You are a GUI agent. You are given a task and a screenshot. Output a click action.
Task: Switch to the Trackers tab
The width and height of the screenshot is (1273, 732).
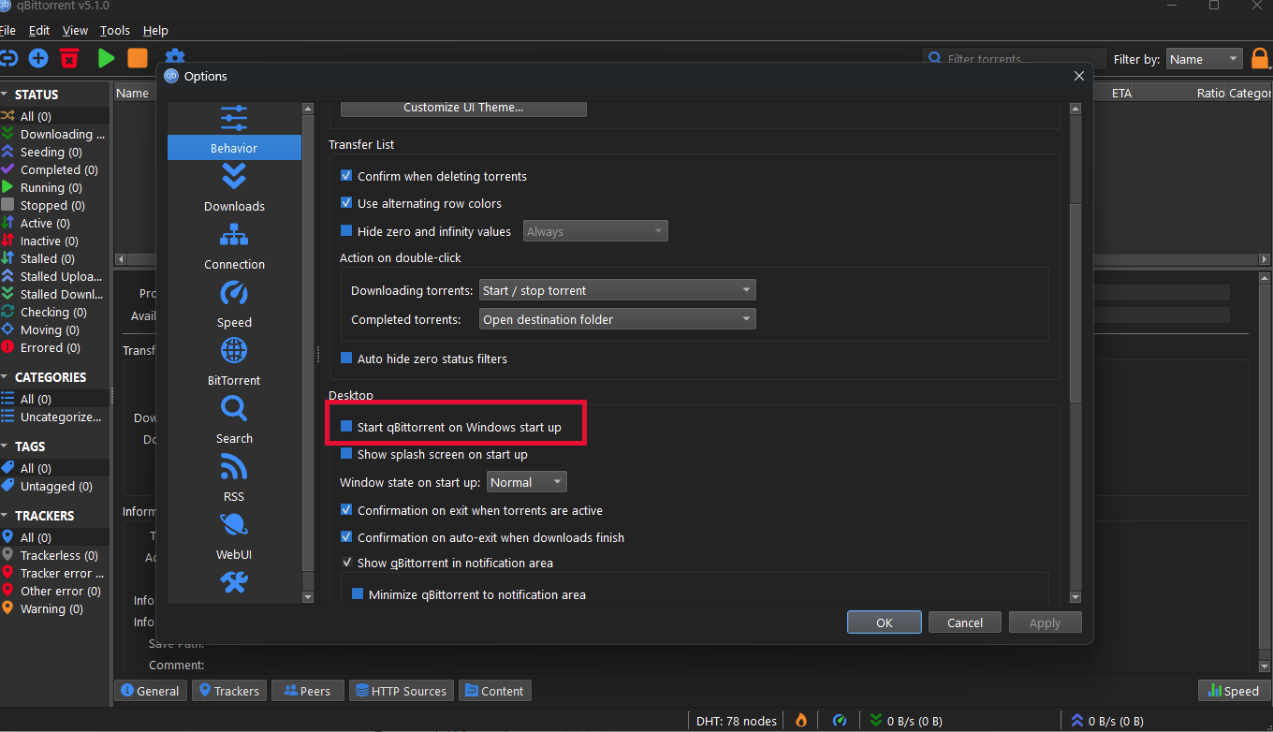(229, 691)
